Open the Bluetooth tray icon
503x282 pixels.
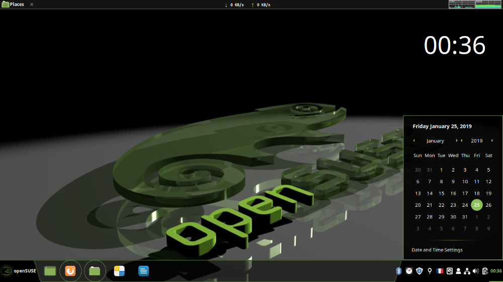pos(398,271)
